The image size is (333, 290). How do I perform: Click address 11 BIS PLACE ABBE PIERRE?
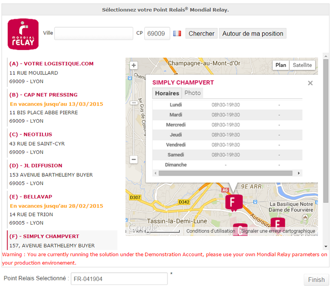44,112
